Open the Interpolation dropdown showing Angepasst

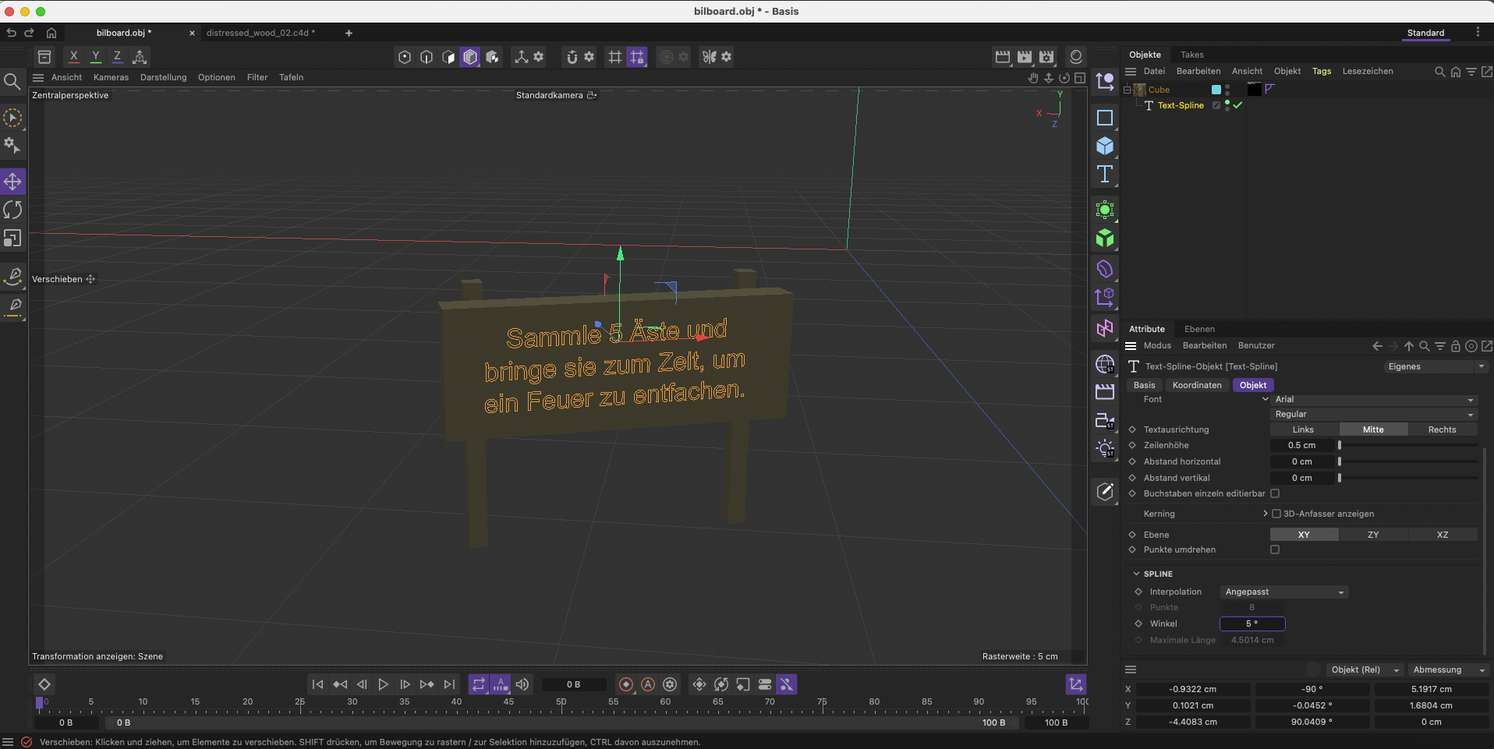[x=1283, y=592]
